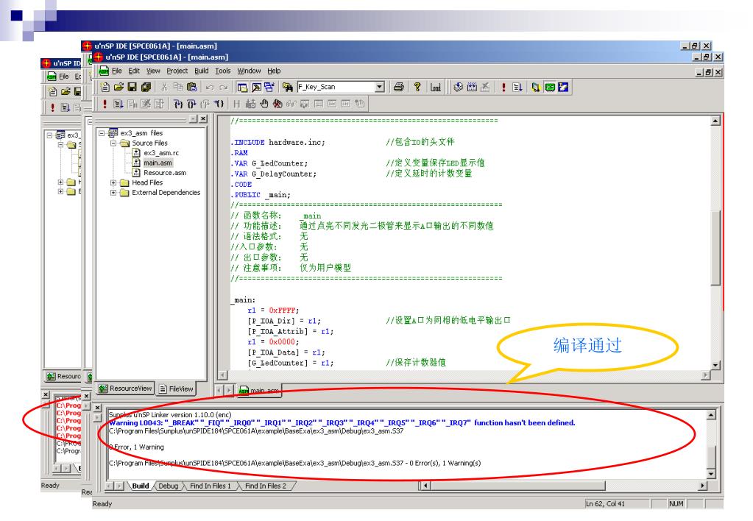Save the file with the floppy disk icon
Image resolution: width=753 pixels, height=521 pixels.
pyautogui.click(x=131, y=88)
